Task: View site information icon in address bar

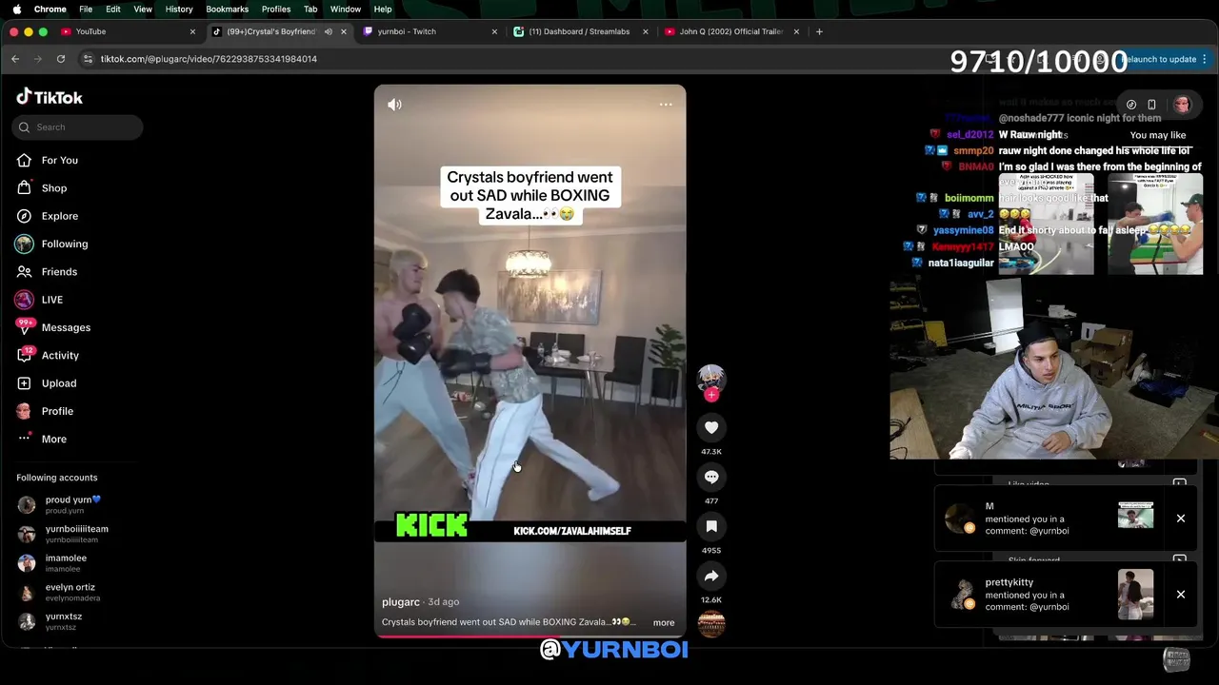Action: point(88,59)
